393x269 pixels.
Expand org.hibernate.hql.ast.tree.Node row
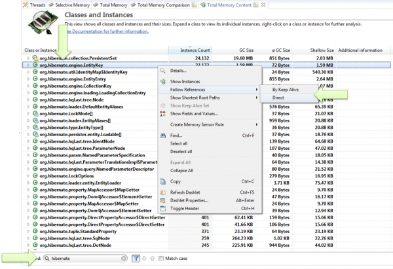[x=28, y=99]
